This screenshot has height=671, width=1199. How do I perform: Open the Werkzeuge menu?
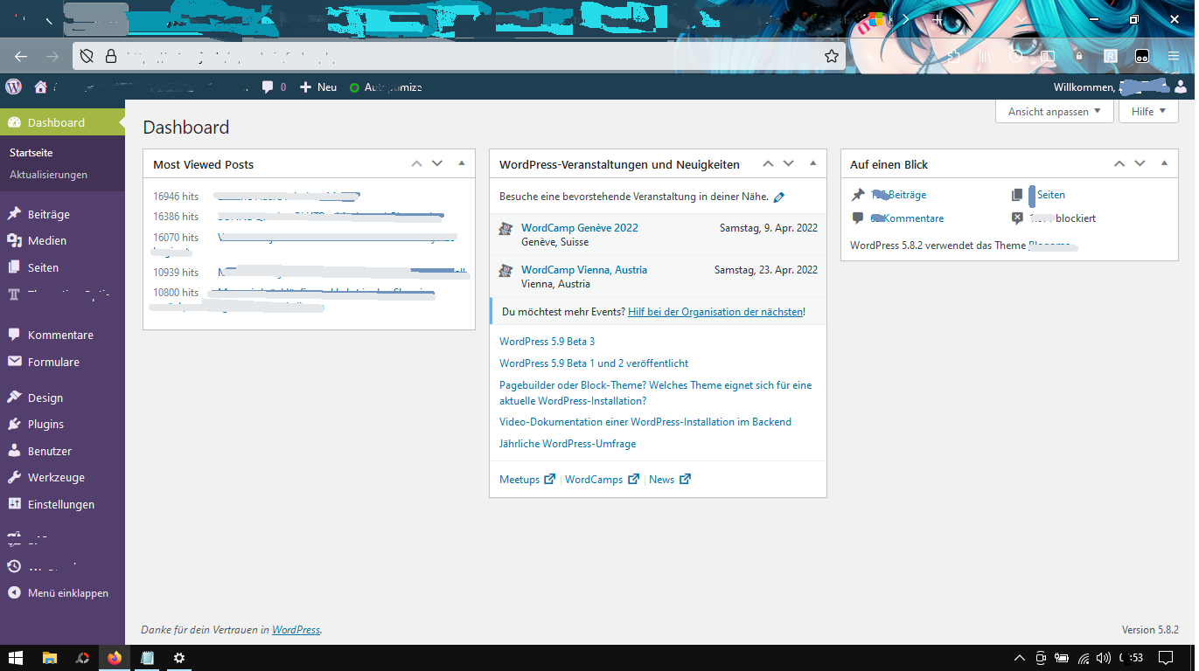(62, 478)
